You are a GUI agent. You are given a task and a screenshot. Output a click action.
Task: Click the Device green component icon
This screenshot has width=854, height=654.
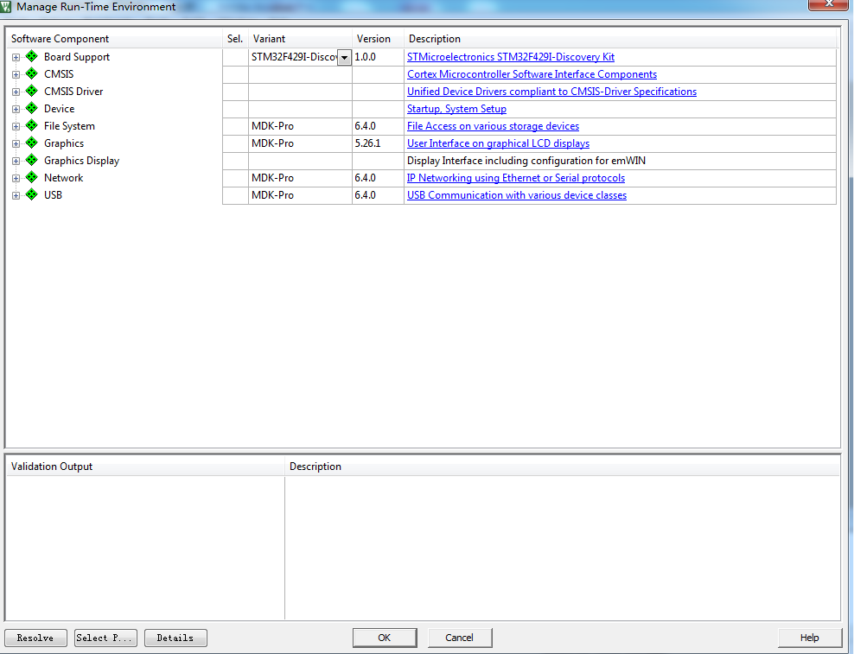(x=32, y=108)
